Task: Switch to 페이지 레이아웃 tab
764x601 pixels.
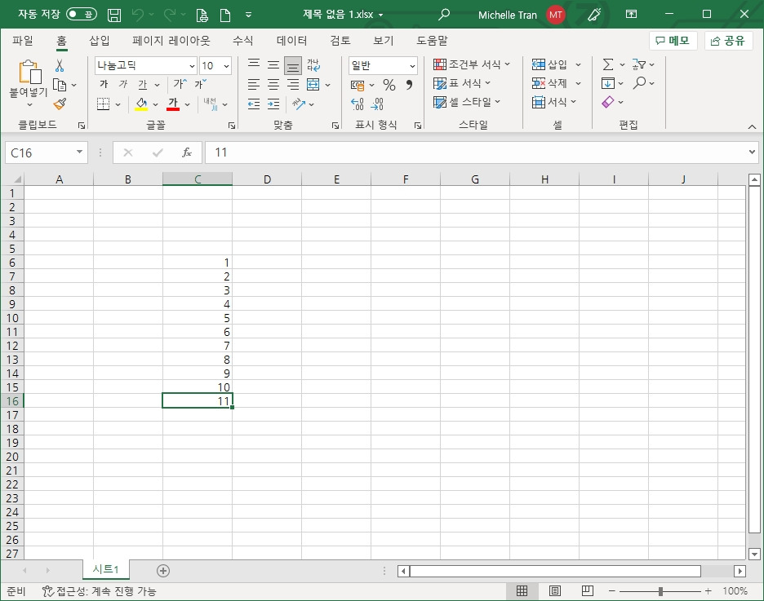Action: (x=171, y=41)
